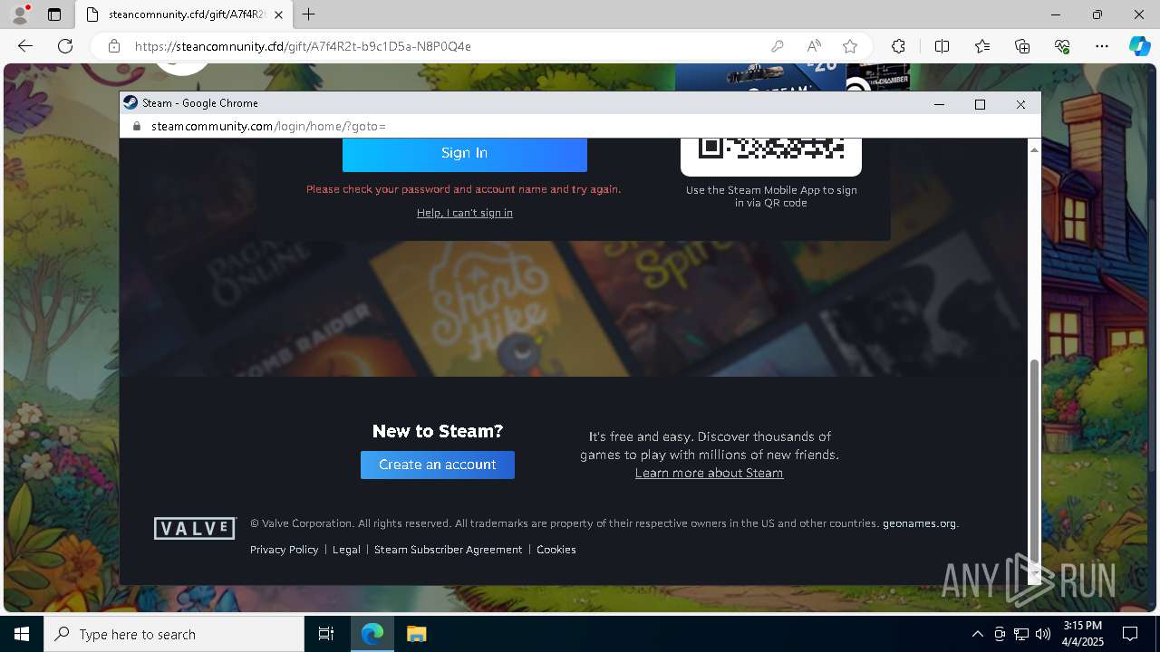Open the volume speaker tray icon
This screenshot has width=1160, height=652.
pyautogui.click(x=1043, y=634)
